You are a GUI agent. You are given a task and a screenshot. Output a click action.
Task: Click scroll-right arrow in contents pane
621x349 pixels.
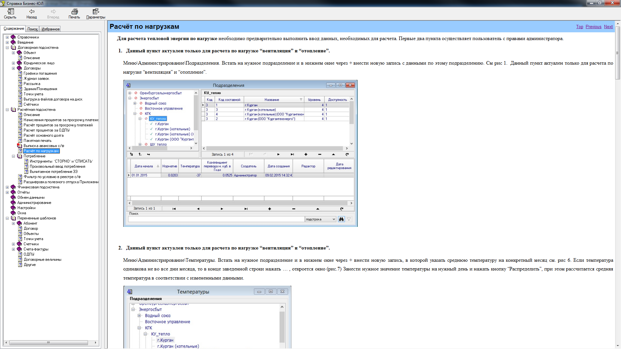click(95, 343)
